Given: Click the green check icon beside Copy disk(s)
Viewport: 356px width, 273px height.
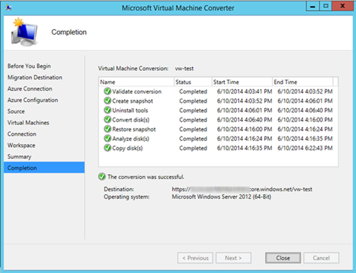Looking at the screenshot, I should coord(107,148).
